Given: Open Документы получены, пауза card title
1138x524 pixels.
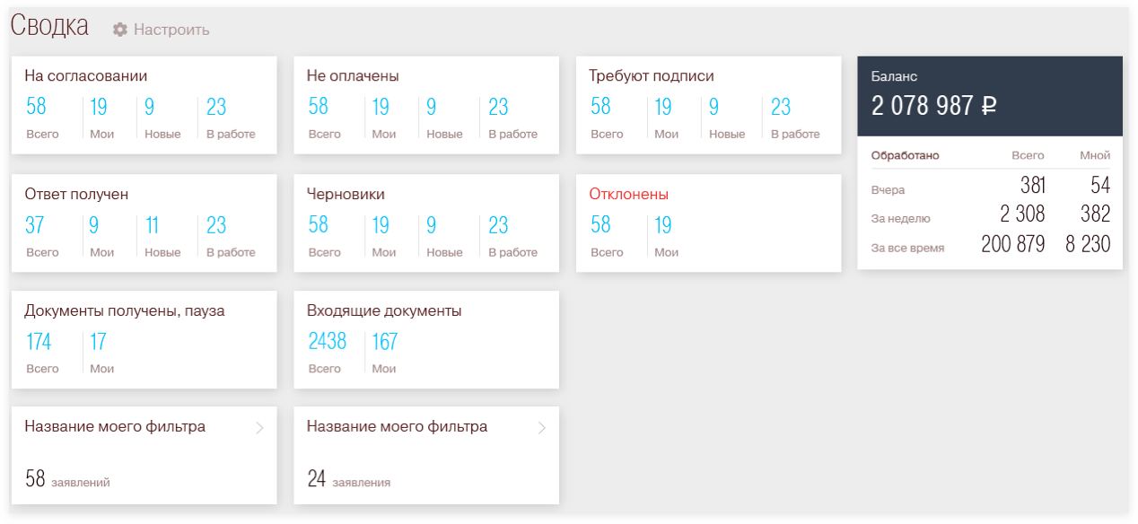Looking at the screenshot, I should coord(125,310).
